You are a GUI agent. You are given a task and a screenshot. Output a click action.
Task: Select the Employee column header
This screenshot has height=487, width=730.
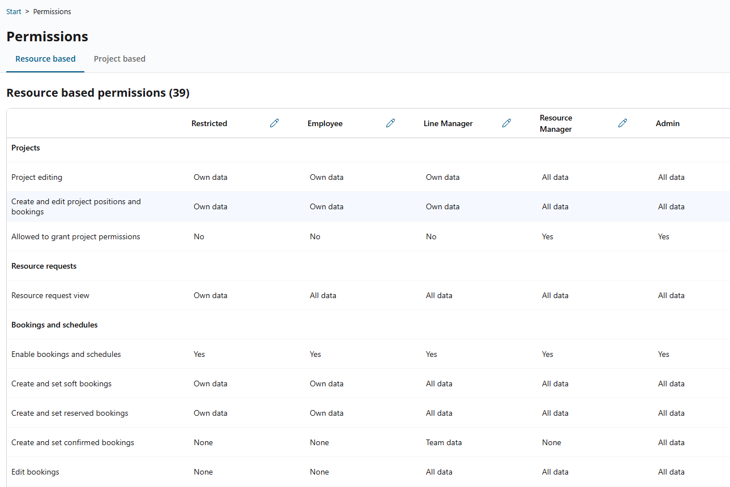pos(325,123)
